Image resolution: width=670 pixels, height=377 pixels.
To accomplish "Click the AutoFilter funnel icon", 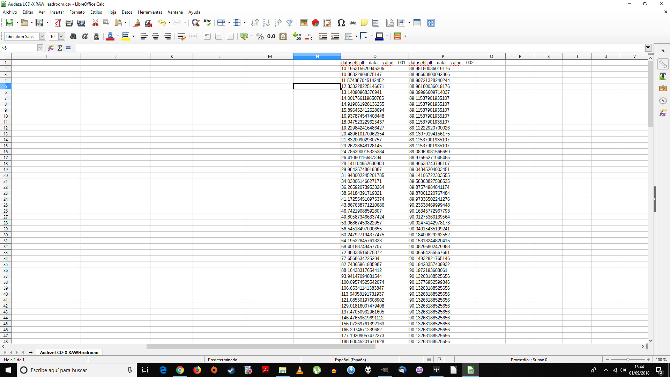I will [289, 23].
